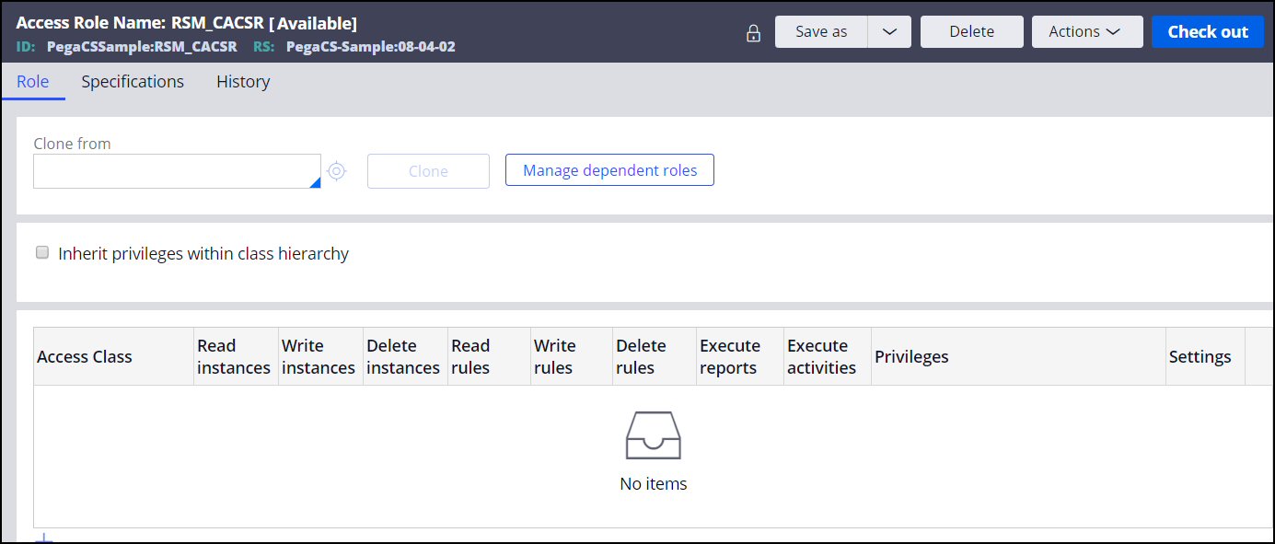Open the Actions dropdown menu
This screenshot has width=1275, height=544.
pos(1086,31)
